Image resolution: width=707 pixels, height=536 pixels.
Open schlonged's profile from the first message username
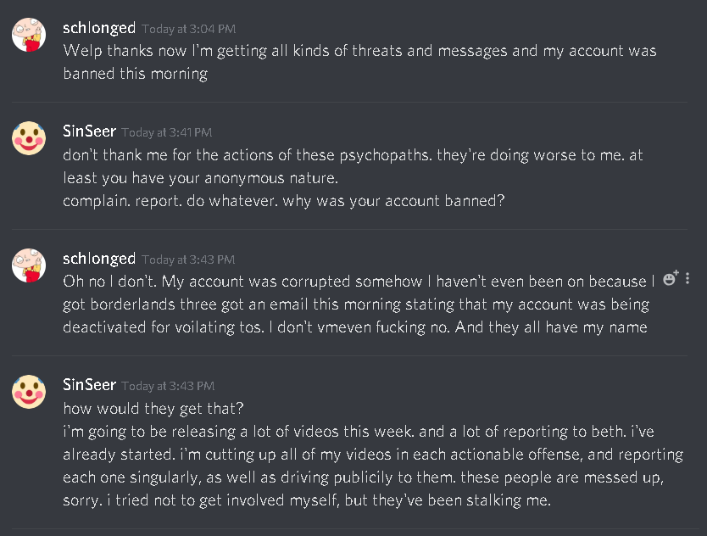coord(99,28)
